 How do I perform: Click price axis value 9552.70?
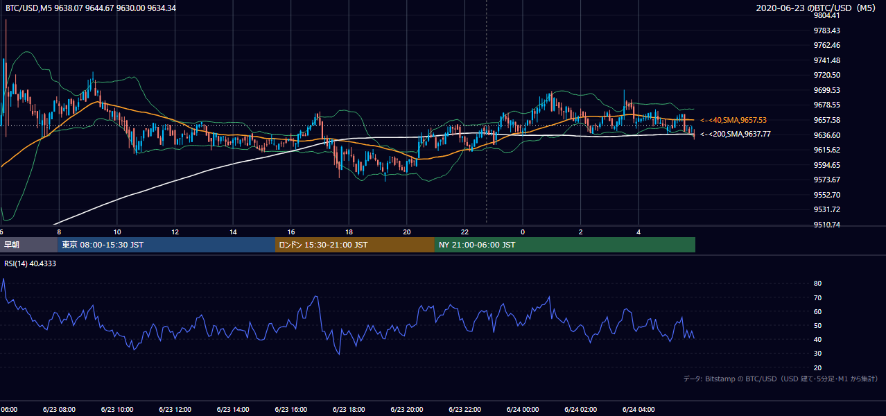(x=827, y=195)
